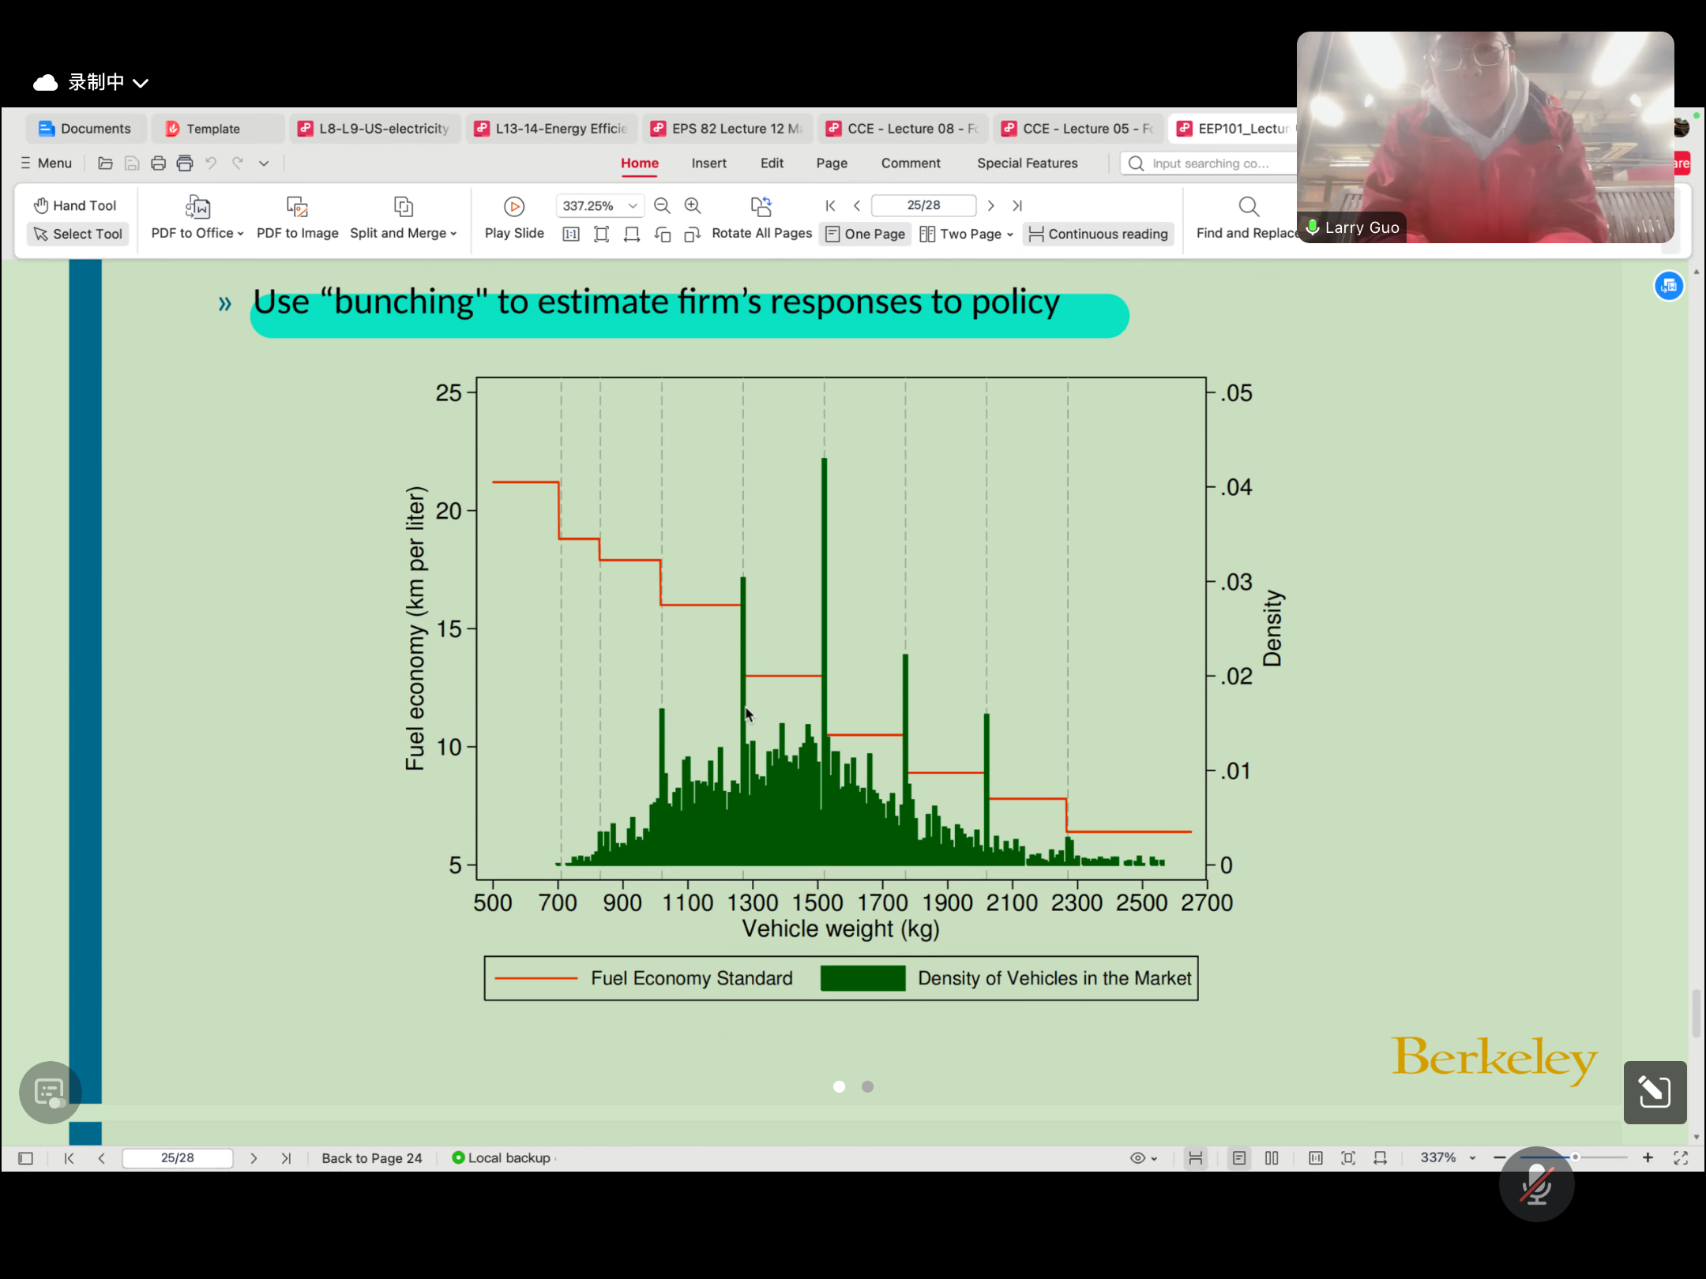Go to next page in ribbon
This screenshot has height=1279, width=1706.
point(990,205)
